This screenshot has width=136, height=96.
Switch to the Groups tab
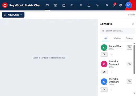[130, 38]
